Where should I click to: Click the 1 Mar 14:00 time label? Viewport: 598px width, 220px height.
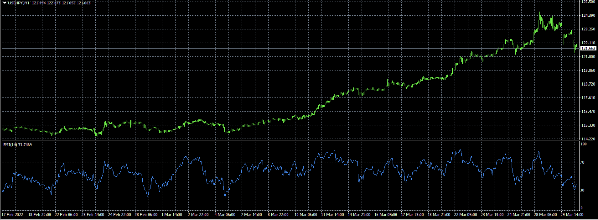pos(172,215)
